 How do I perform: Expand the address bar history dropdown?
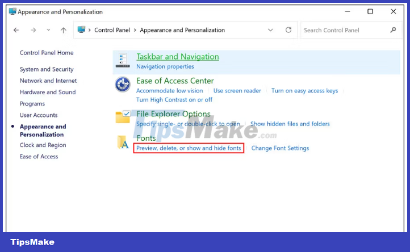tap(270, 30)
